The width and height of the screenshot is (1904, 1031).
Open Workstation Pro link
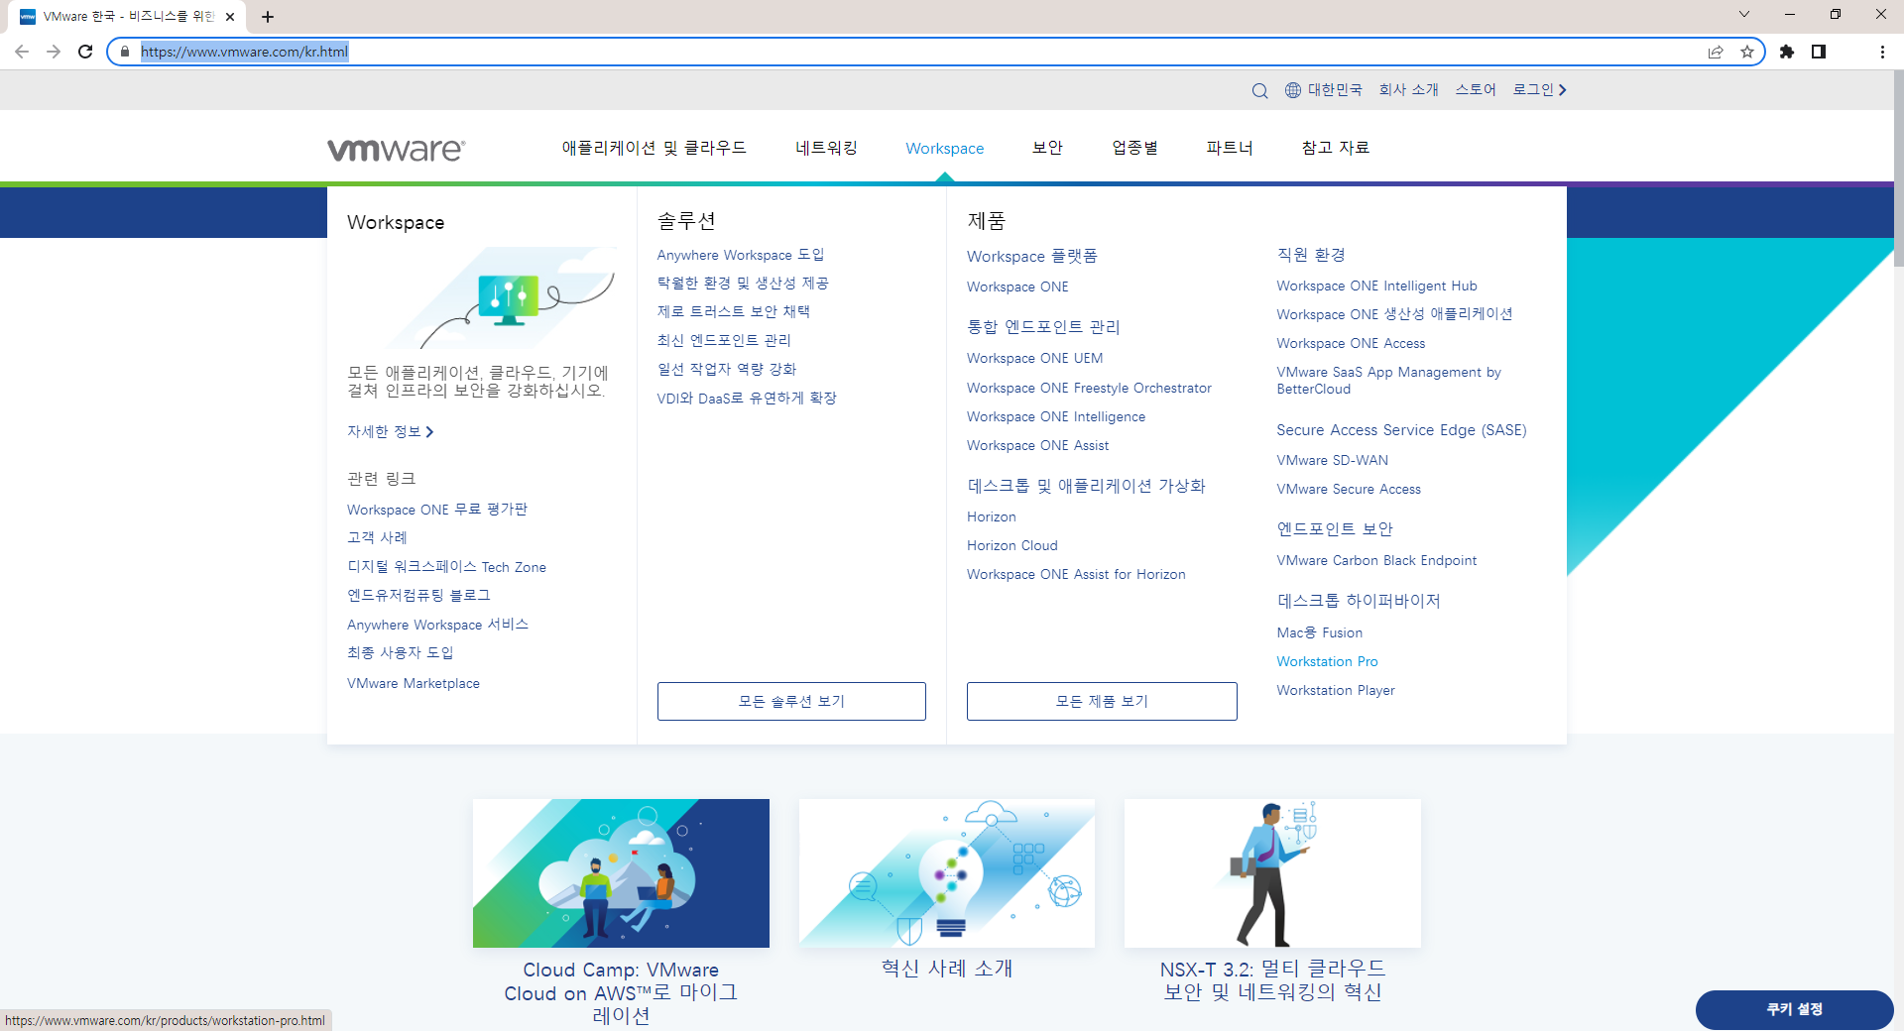coord(1327,661)
